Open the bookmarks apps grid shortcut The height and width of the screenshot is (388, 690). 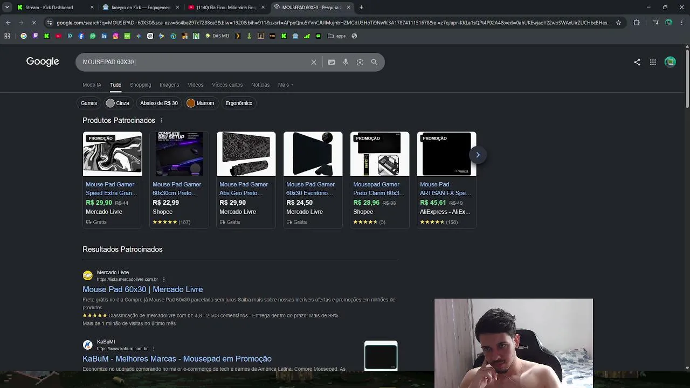7,36
